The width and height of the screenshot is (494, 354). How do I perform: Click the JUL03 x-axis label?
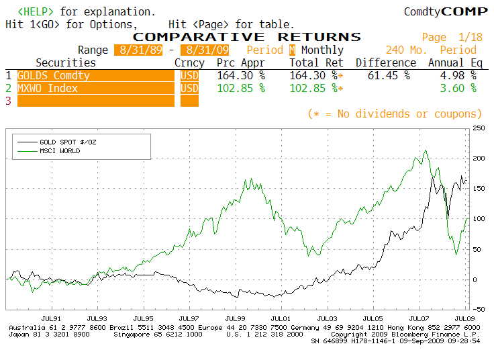click(327, 318)
